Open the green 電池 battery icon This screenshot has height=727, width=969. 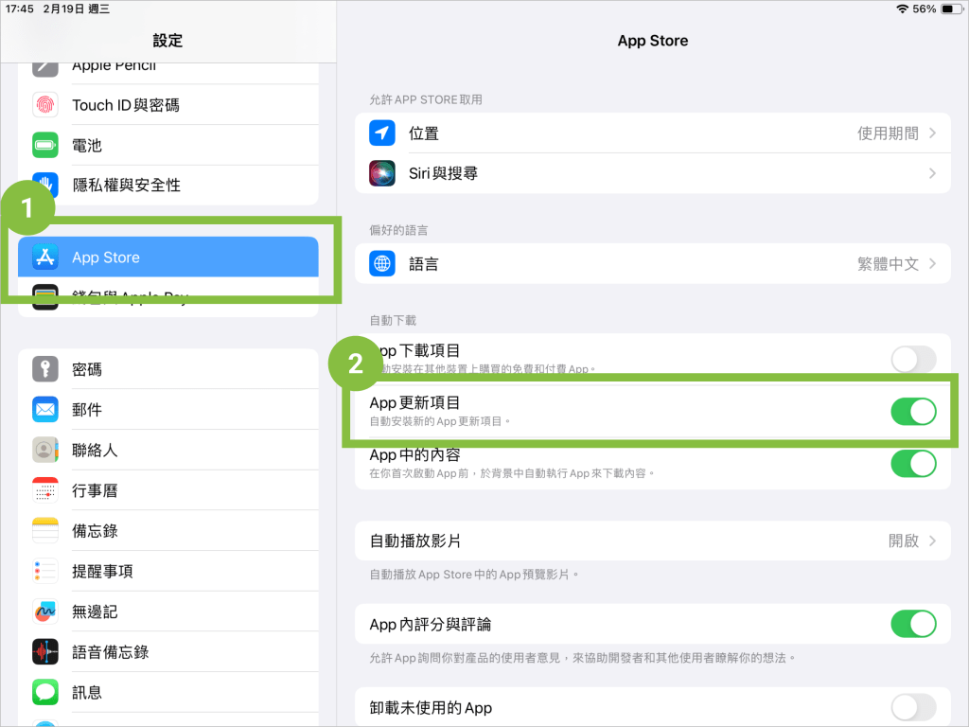click(x=45, y=146)
